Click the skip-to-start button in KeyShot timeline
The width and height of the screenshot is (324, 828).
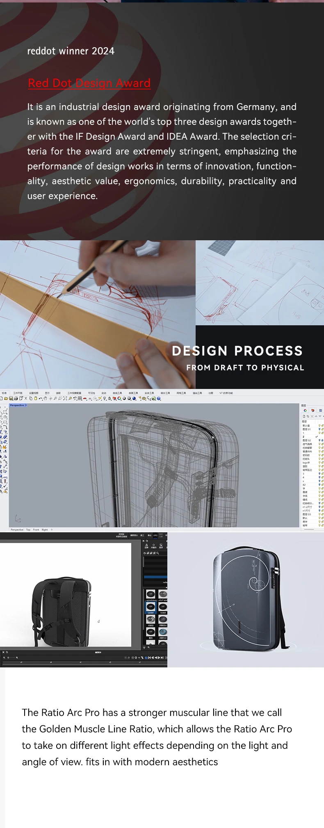point(149,658)
